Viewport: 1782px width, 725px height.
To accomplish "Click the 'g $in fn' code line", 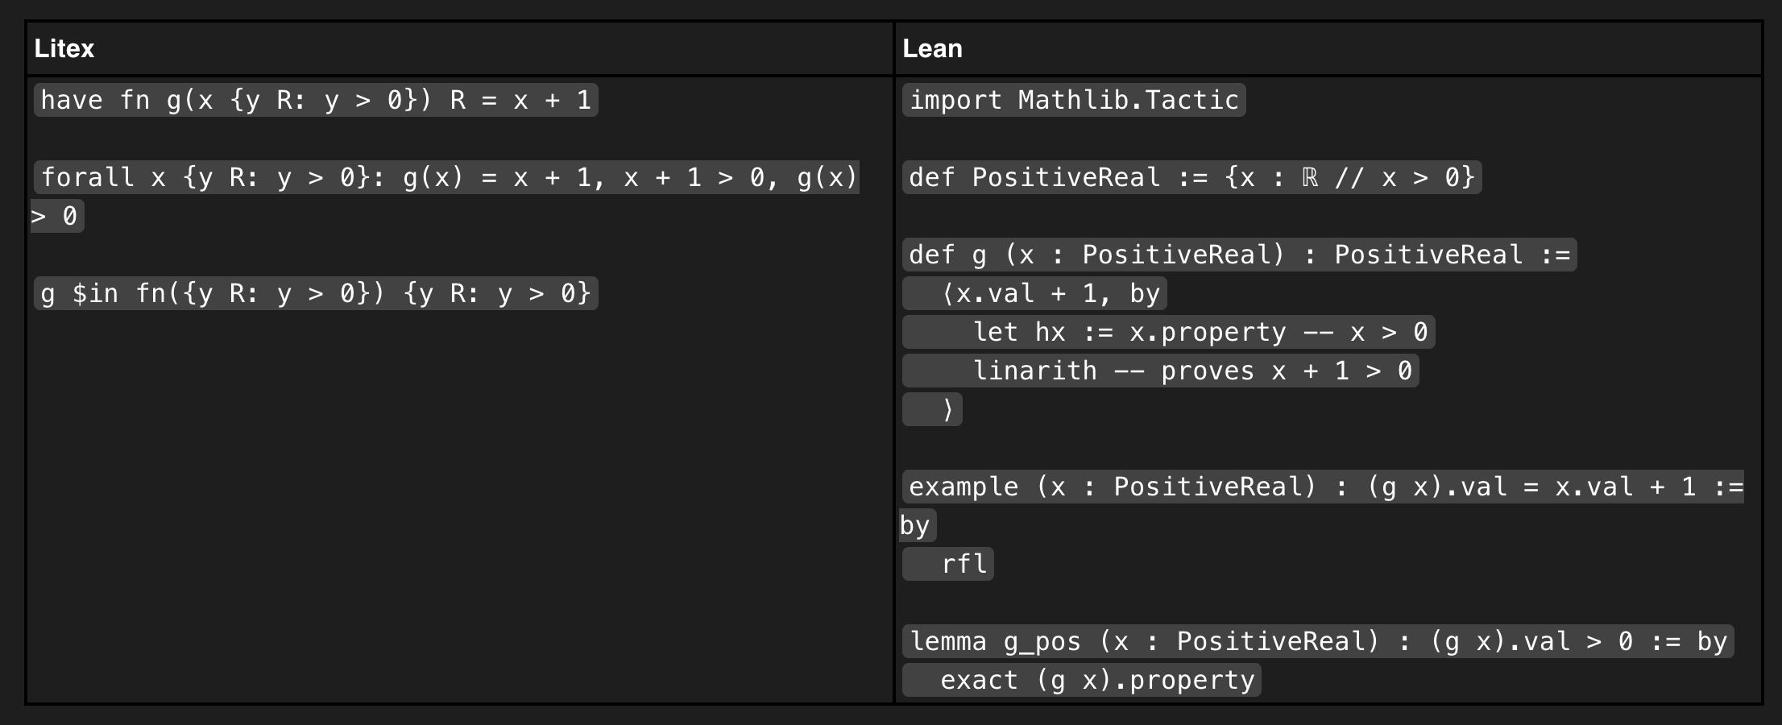I will click(316, 293).
